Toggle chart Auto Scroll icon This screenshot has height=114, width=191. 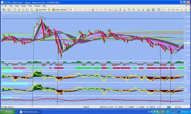click(x=139, y=10)
